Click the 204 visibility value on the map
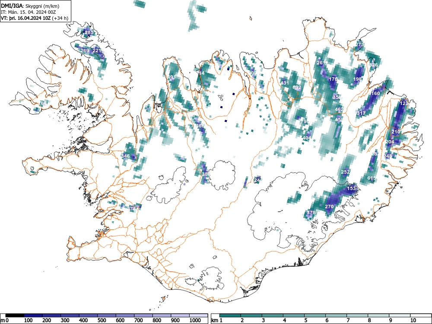432x324 pixels. [390, 142]
